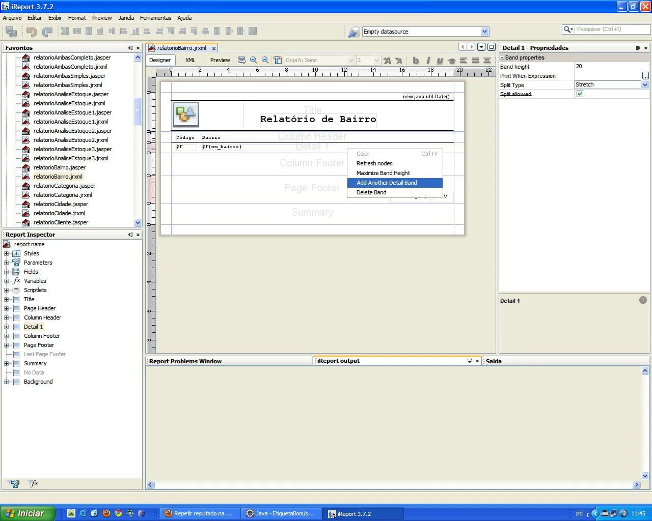Toggle the Split allowed checkbox
Viewport: 652px width, 521px height.
tap(580, 94)
